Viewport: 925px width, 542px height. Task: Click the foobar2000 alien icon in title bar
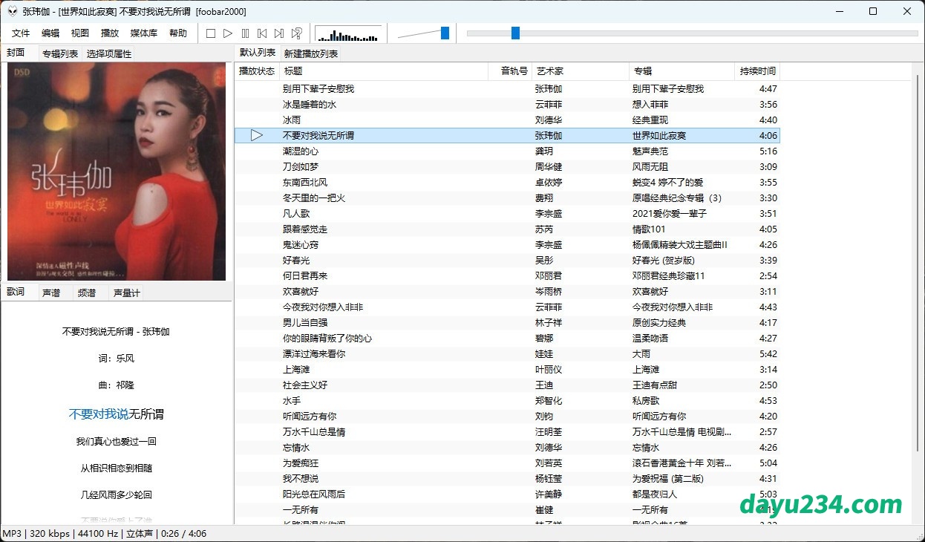pyautogui.click(x=12, y=11)
